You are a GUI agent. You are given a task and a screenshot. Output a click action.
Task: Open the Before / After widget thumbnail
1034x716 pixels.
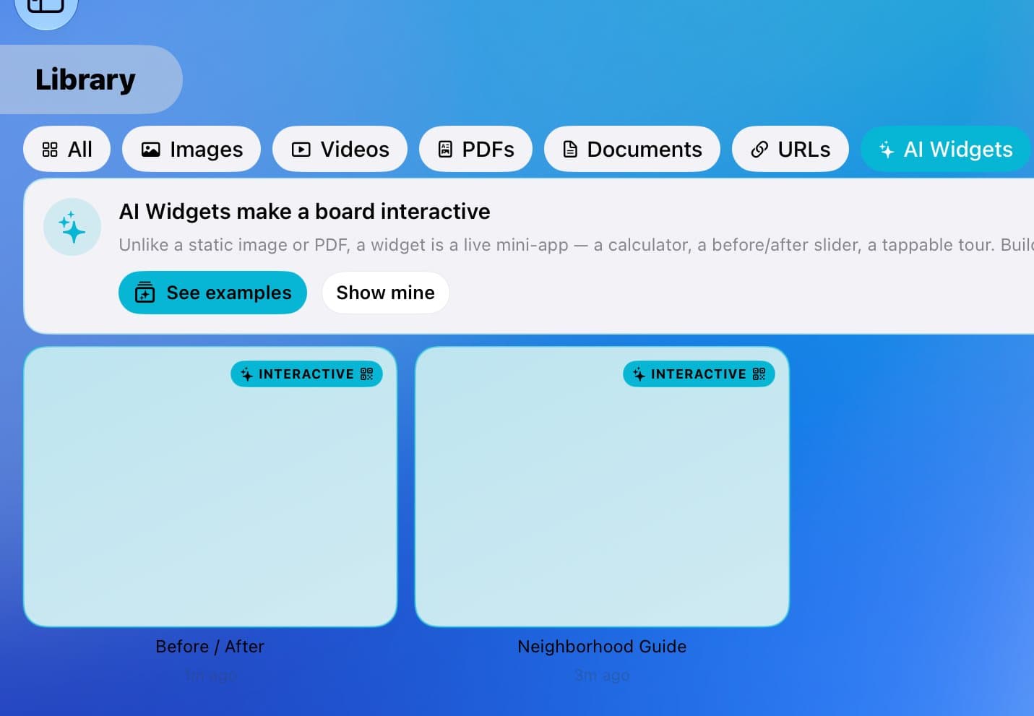point(210,487)
